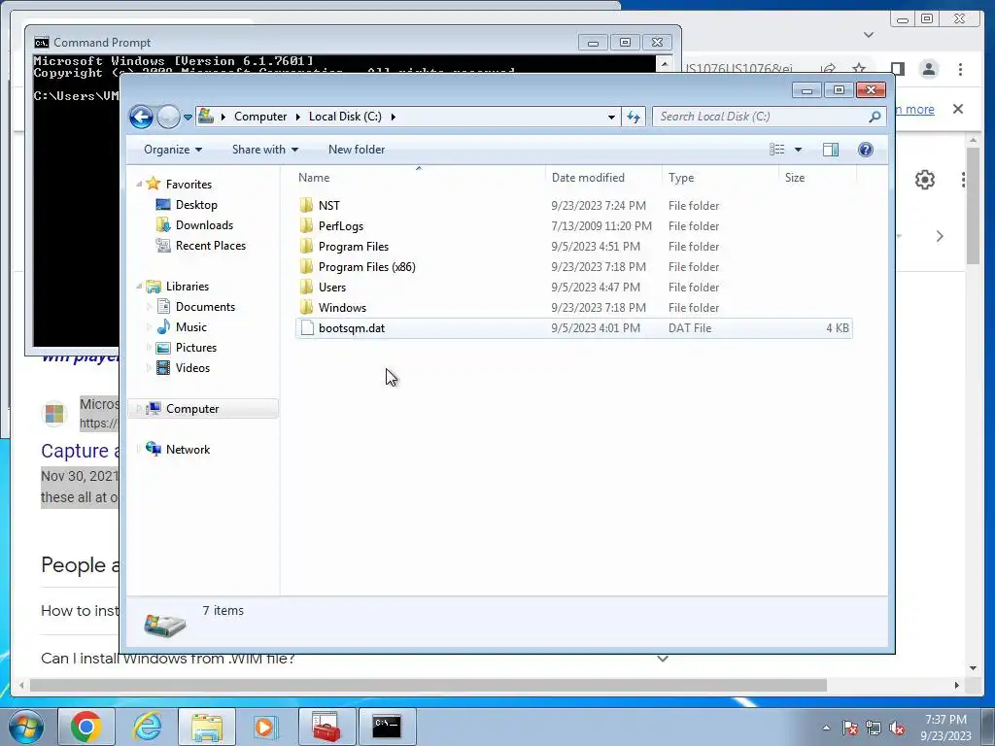The image size is (995, 746).
Task: Bookmark this page with Chrome star icon
Action: pyautogui.click(x=859, y=69)
